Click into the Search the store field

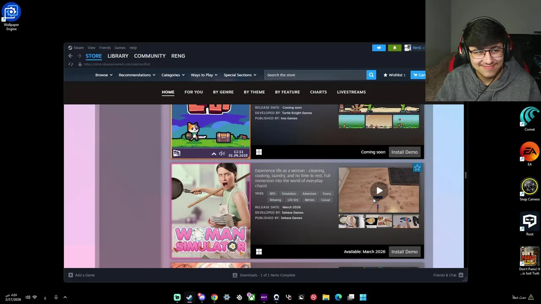(315, 75)
